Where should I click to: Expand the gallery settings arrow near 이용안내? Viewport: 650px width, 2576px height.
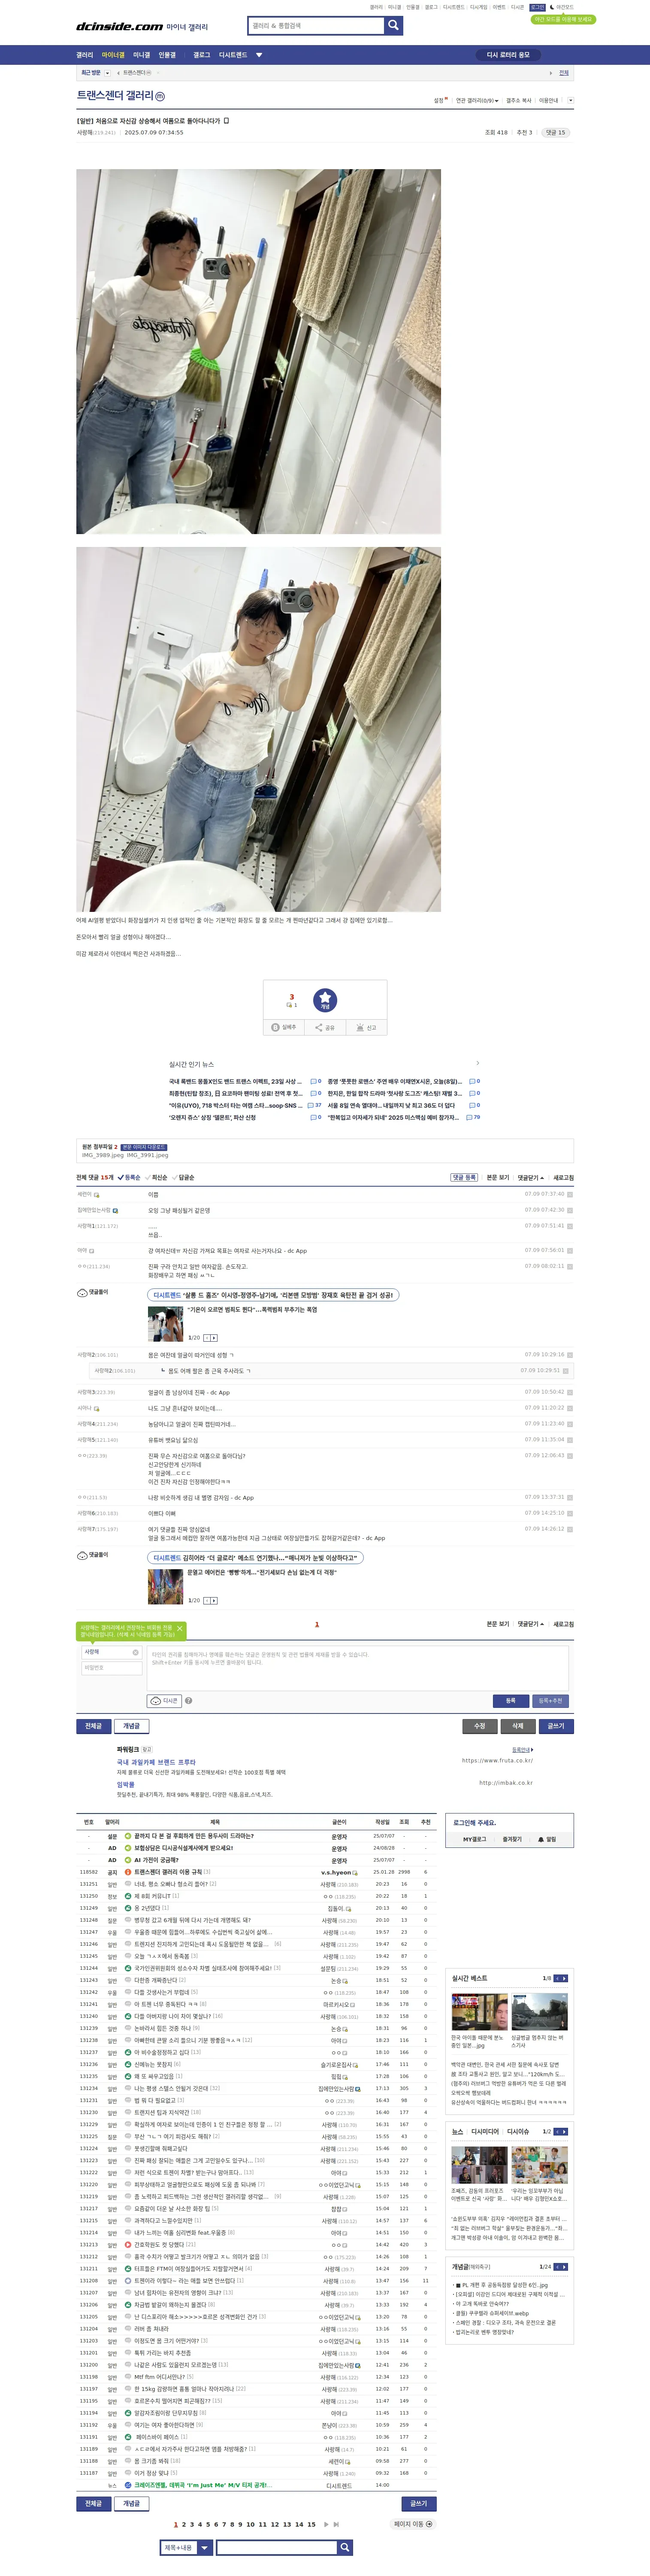pos(570,100)
